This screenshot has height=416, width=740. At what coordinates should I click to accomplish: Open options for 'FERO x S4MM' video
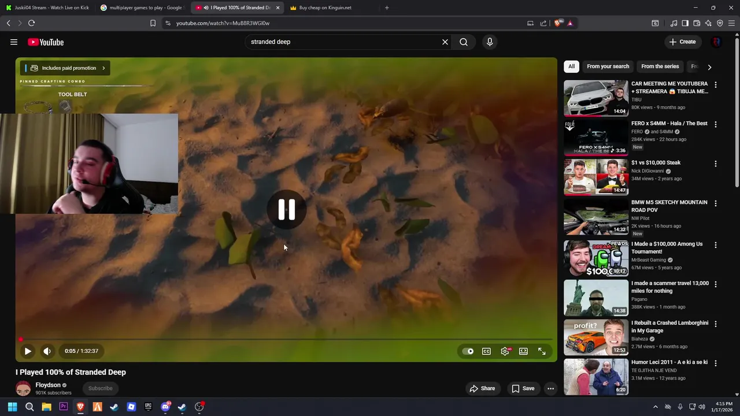click(716, 124)
